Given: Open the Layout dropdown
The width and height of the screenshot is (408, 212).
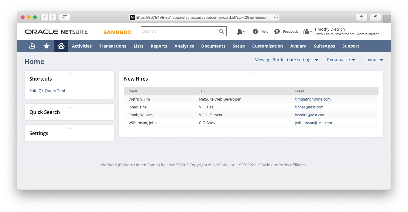Looking at the screenshot, I should tap(374, 60).
